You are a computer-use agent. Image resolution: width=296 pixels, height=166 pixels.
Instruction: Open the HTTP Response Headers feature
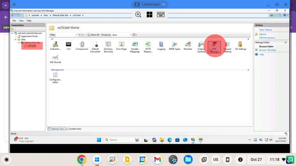click(x=148, y=47)
